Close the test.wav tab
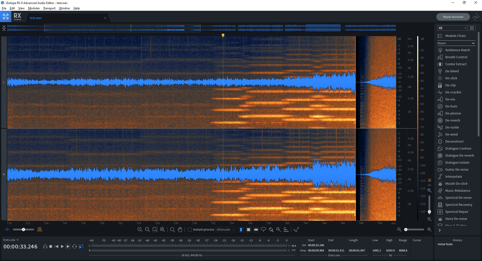 coord(105,18)
